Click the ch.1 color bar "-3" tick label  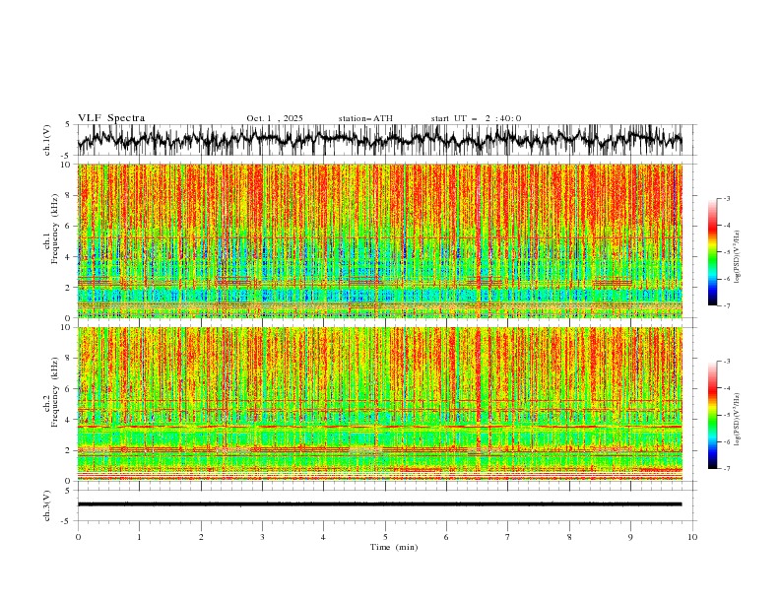tap(727, 198)
